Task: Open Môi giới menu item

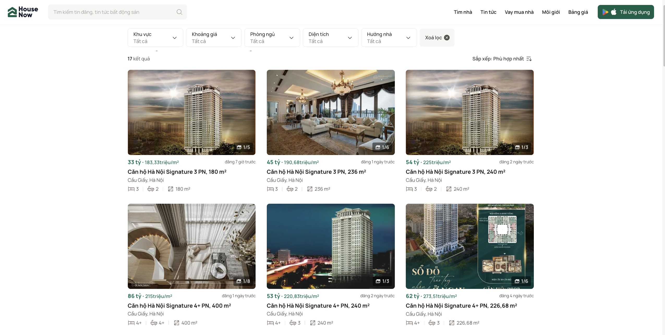Action: (x=551, y=12)
